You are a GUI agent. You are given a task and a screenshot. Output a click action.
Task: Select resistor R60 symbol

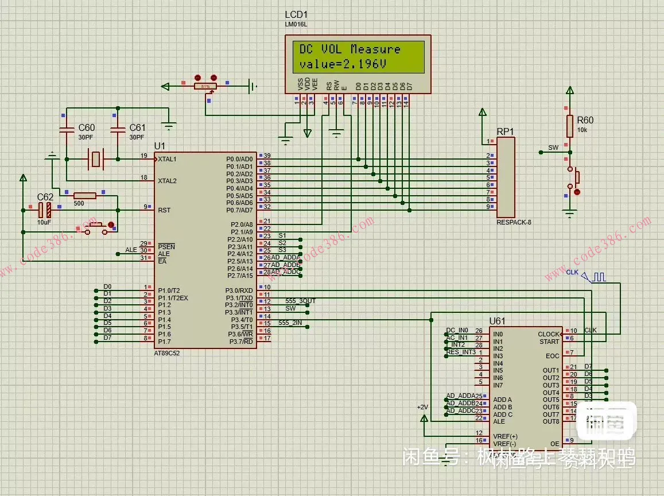click(x=569, y=126)
